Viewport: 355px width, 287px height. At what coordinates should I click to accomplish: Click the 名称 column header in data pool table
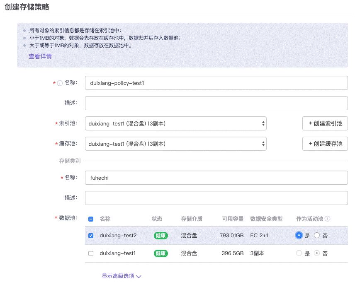click(105, 219)
